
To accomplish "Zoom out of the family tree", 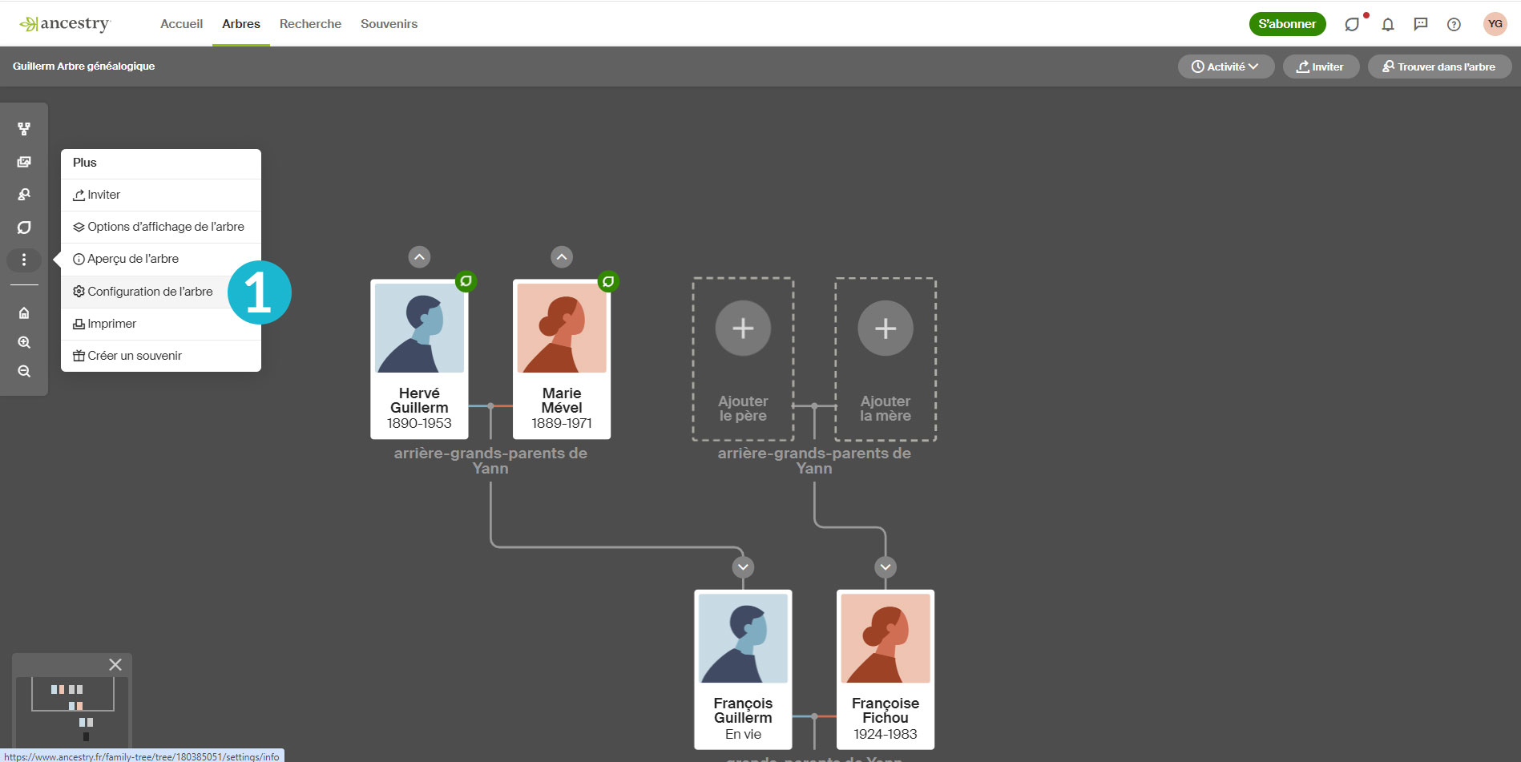I will (24, 371).
